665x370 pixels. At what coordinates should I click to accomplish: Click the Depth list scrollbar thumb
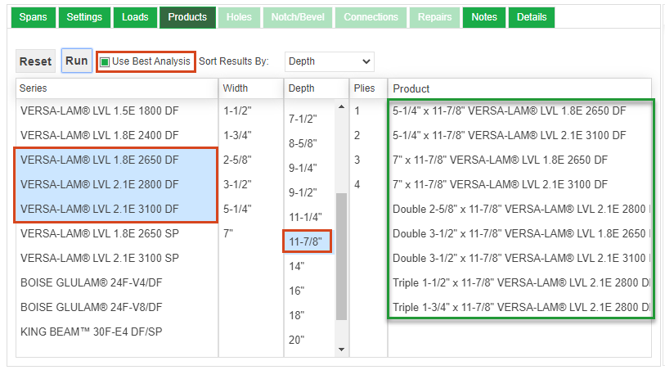[341, 256]
